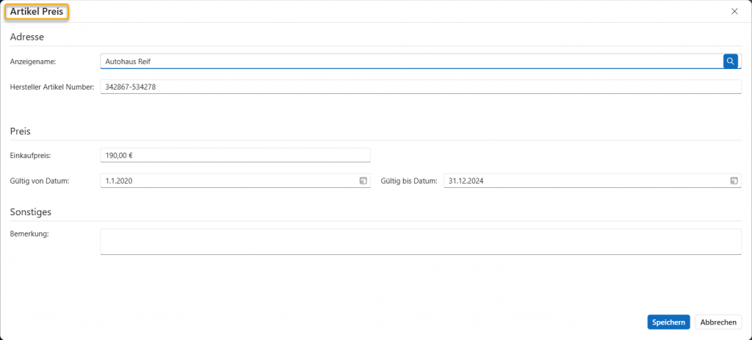Click the Sonstiges section heading
This screenshot has width=752, height=340.
click(x=30, y=212)
